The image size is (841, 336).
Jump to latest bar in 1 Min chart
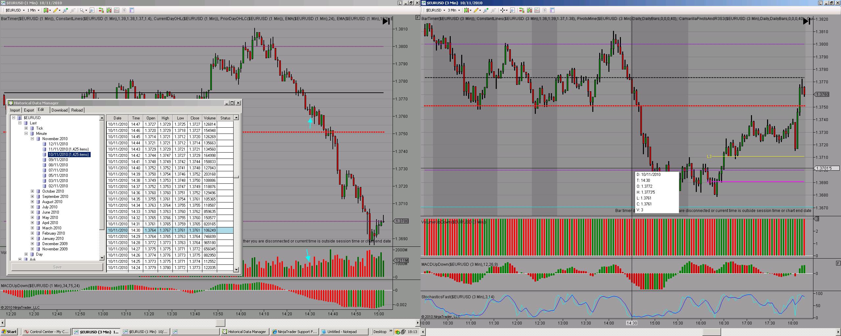386,21
